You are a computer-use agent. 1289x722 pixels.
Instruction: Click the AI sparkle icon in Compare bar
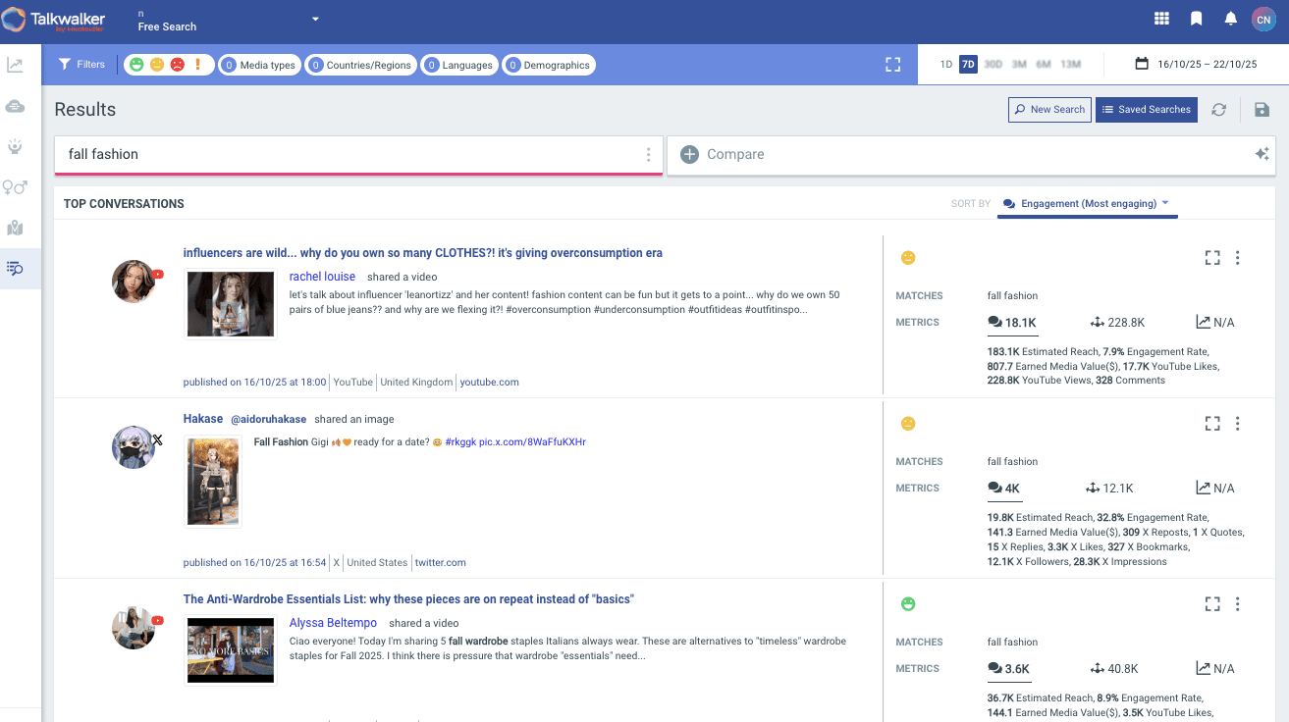(1262, 154)
